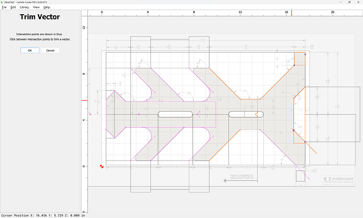Click the "Click between intersection points to trim" instruction
This screenshot has width=363, height=218.
coord(40,39)
